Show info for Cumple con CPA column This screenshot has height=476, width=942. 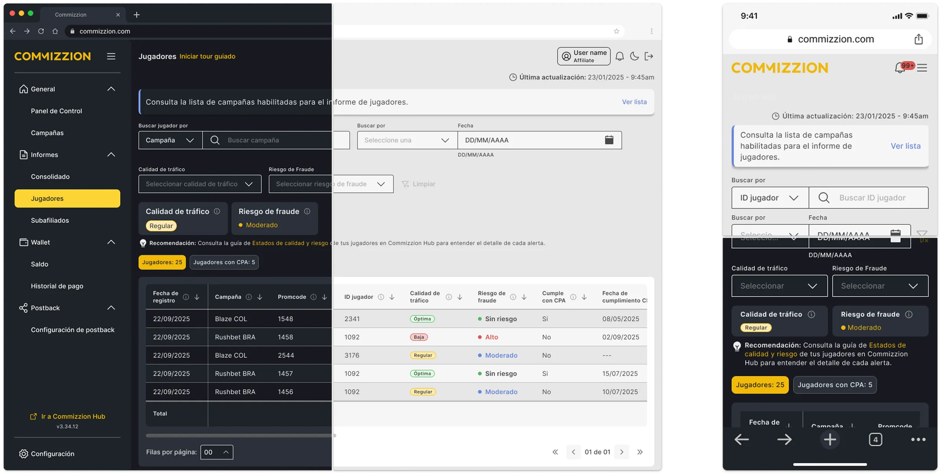point(573,297)
